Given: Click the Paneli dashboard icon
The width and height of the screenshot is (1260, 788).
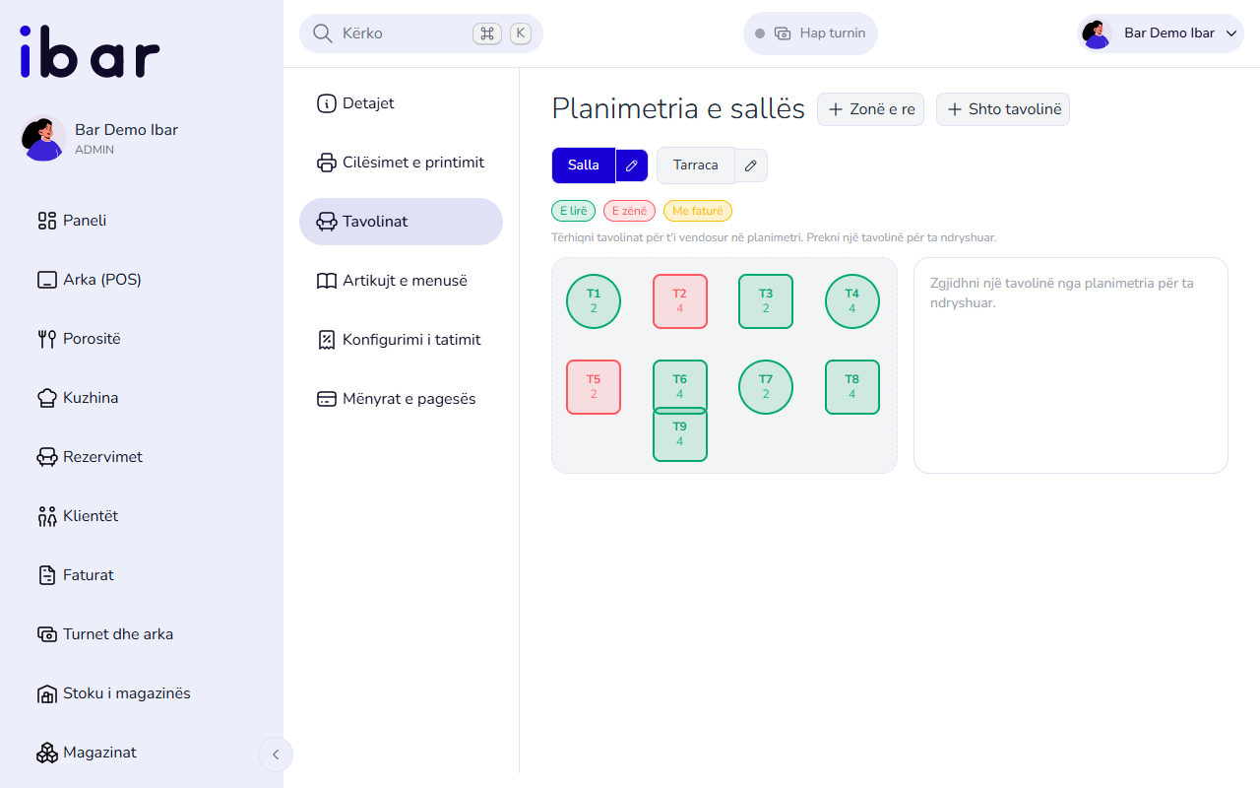Looking at the screenshot, I should (47, 221).
